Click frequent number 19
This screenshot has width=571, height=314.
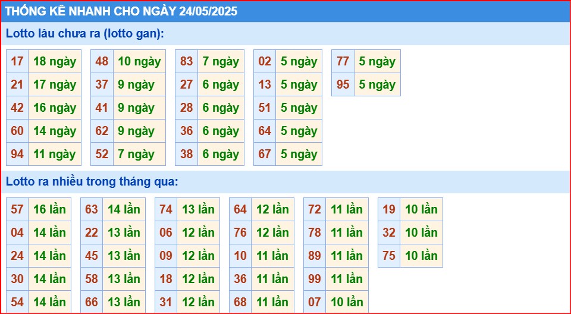389,209
